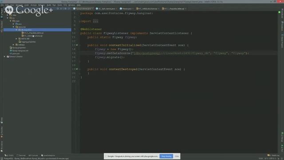284x160 pixels.
Task: Open the TODO tool window
Action: click(x=9, y=156)
